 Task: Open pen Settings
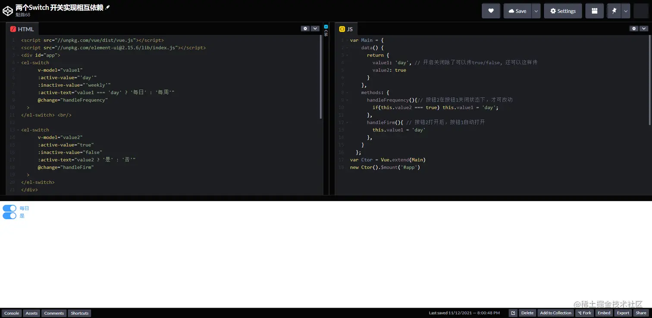(x=563, y=11)
